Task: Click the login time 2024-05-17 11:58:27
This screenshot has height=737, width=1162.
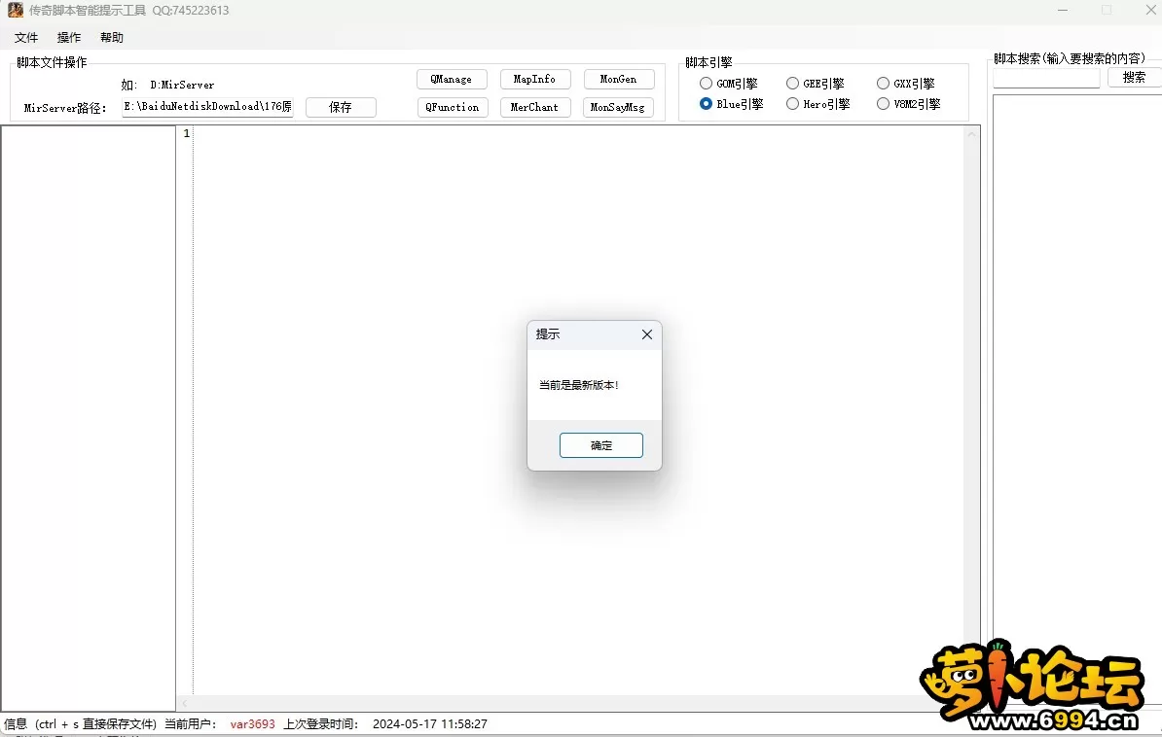Action: 430,724
